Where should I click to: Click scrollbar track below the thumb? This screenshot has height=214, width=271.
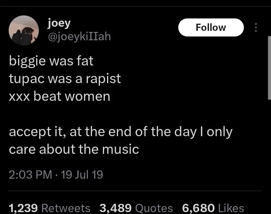tap(269, 155)
